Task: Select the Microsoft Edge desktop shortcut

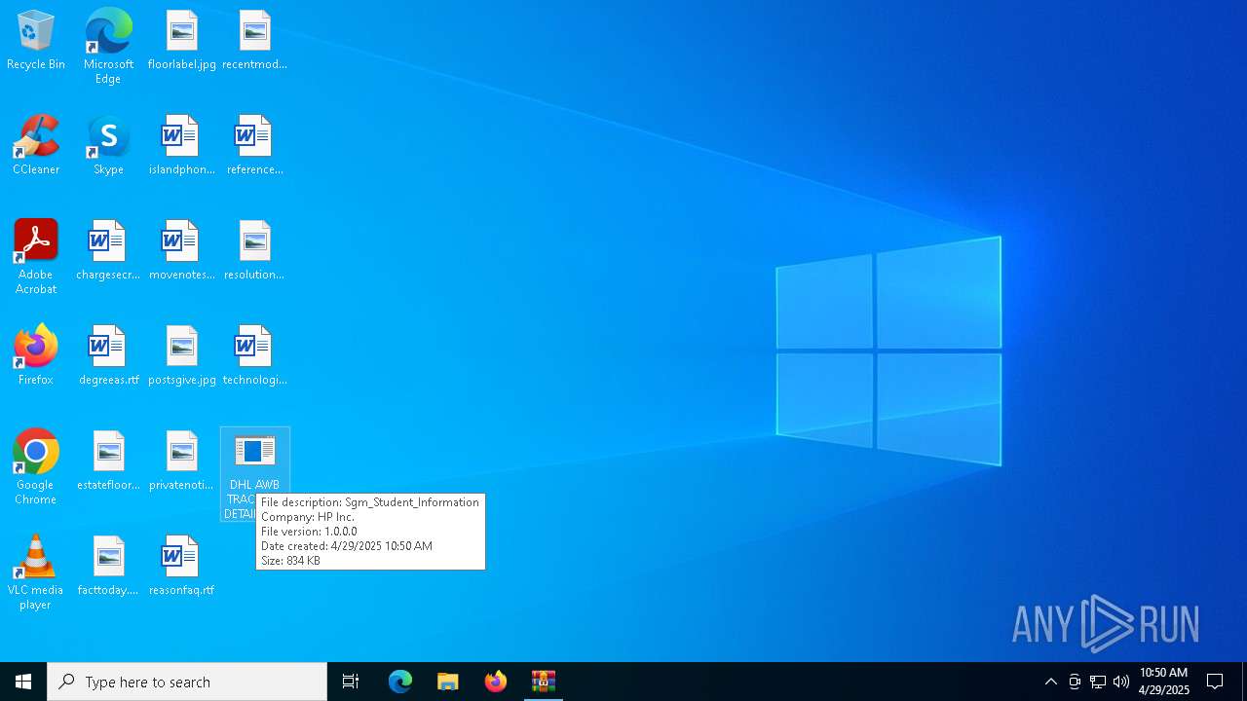Action: point(108,47)
